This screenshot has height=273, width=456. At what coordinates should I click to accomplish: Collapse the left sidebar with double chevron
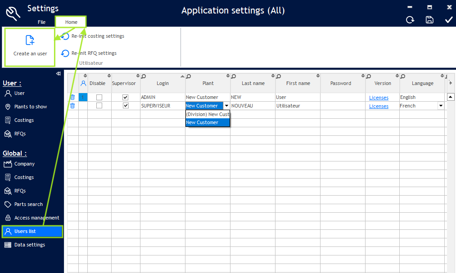(x=58, y=74)
